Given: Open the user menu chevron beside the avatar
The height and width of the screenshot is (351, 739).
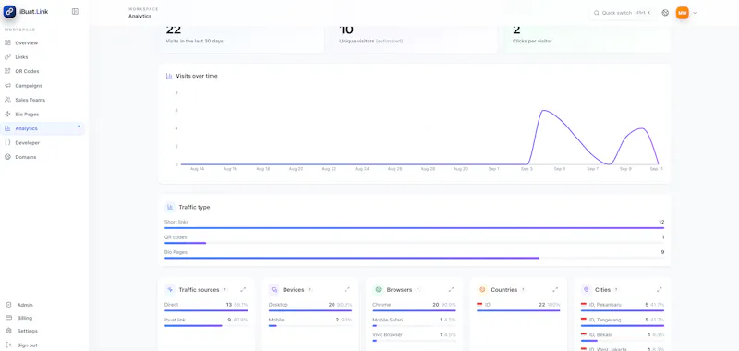Looking at the screenshot, I should point(695,13).
